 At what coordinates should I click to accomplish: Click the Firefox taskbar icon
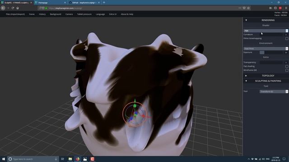pyautogui.click(x=78, y=159)
